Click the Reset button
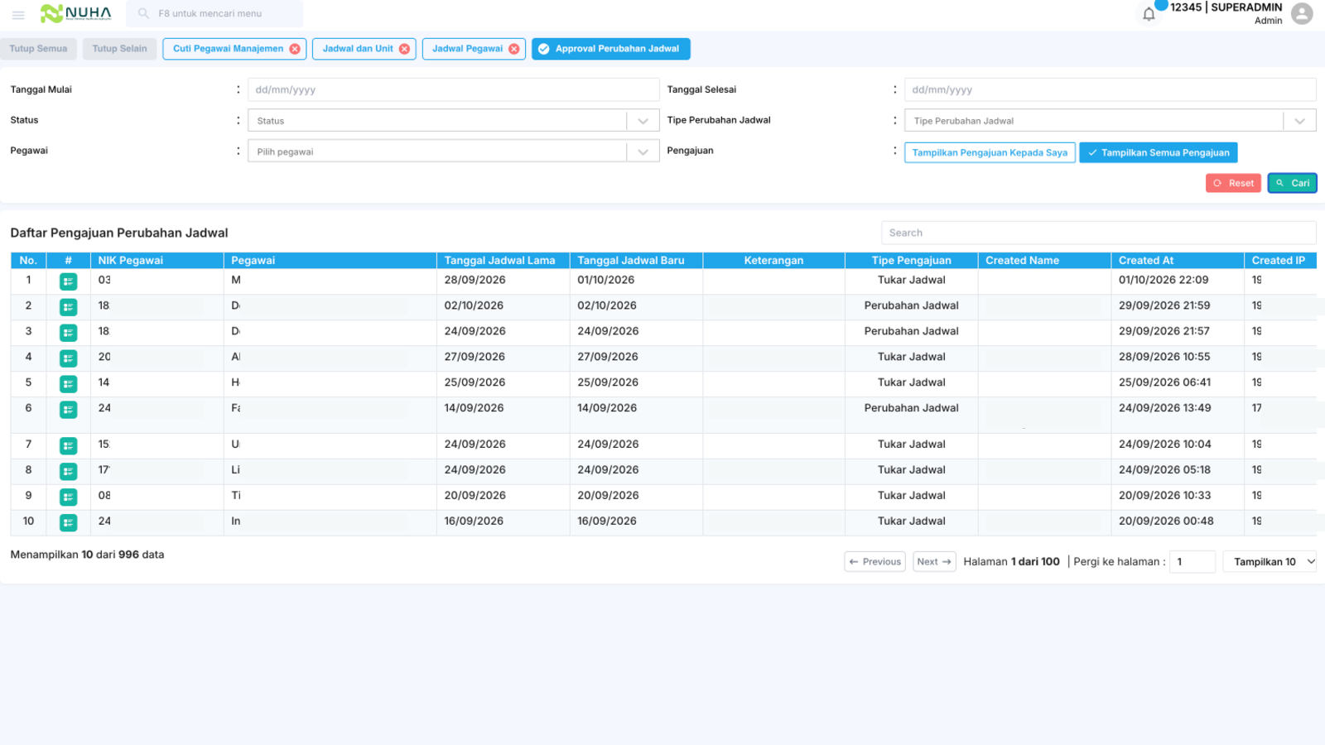This screenshot has width=1325, height=745. click(1233, 183)
